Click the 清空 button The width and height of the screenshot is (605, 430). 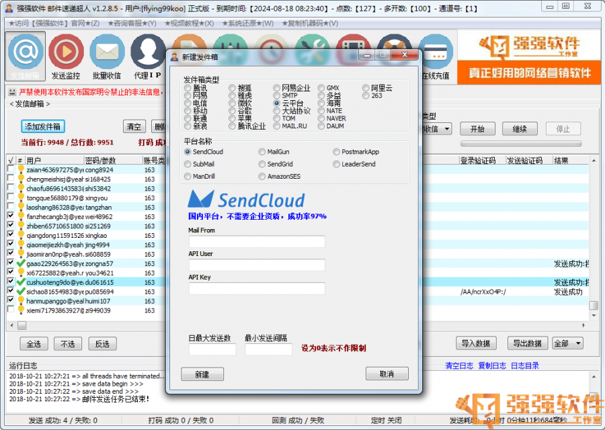(x=134, y=126)
